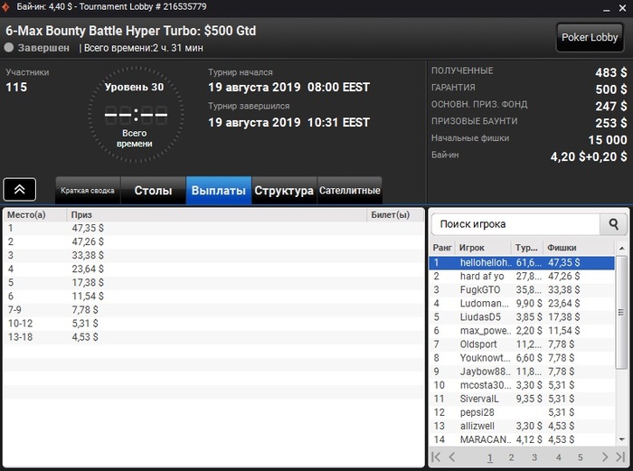Switch to the Сателлитные tab
Image resolution: width=633 pixels, height=471 pixels.
tap(350, 191)
